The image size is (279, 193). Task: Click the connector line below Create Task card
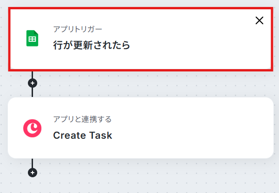(32, 162)
